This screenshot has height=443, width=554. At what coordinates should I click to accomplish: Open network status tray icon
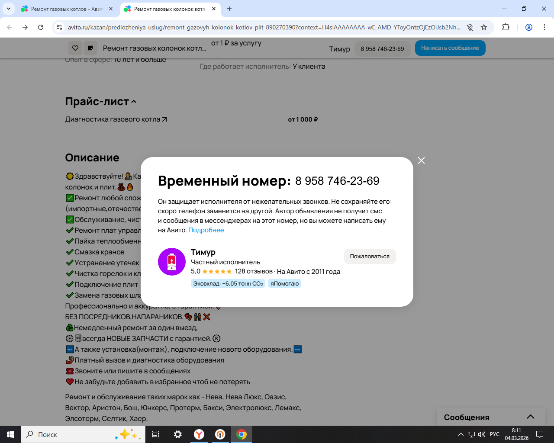coord(471,434)
